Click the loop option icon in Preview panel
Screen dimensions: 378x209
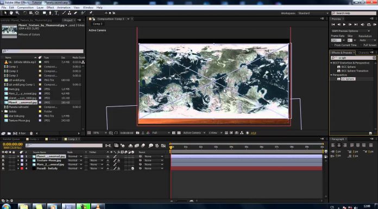pyautogui.click(x=369, y=24)
